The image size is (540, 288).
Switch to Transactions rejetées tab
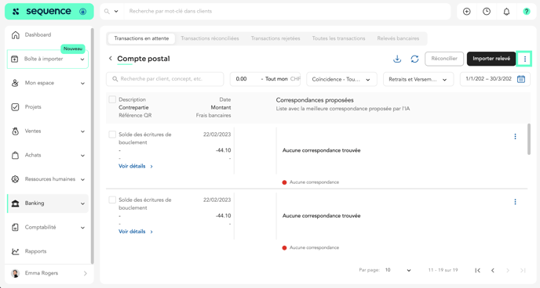click(275, 38)
